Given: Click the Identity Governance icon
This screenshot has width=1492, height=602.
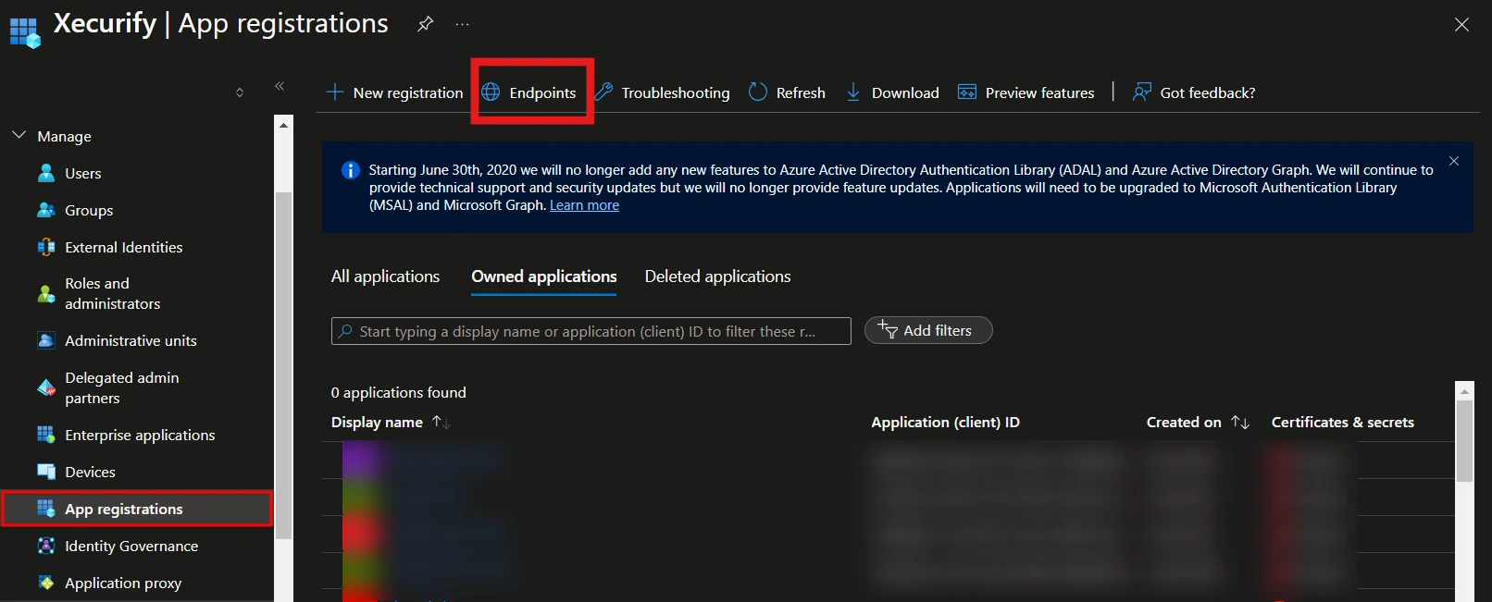Looking at the screenshot, I should (46, 546).
